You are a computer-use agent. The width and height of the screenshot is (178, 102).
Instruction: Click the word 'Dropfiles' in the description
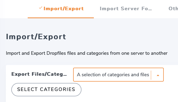[x=56, y=53]
